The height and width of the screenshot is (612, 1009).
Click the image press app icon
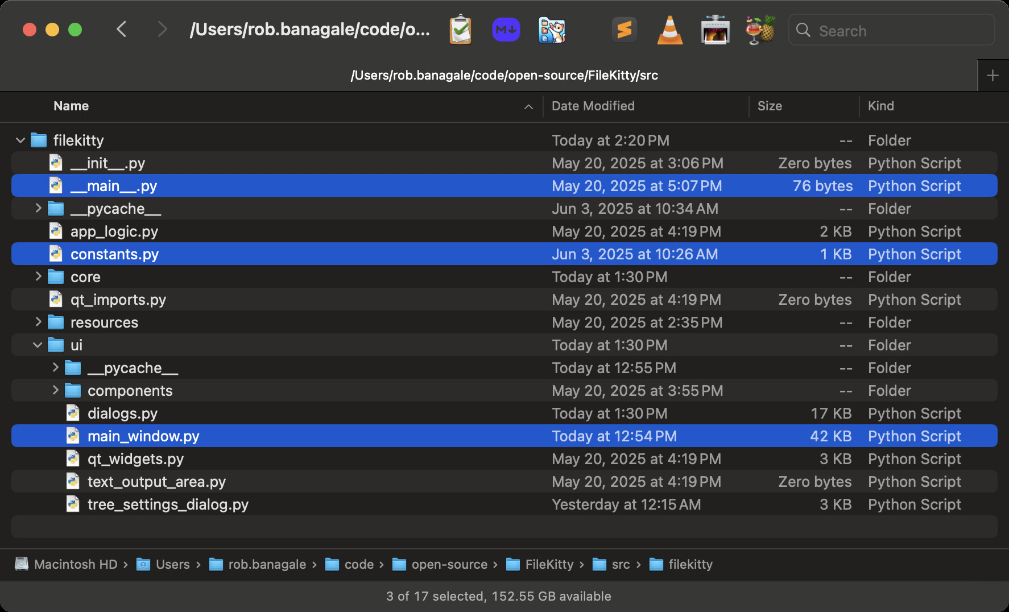[x=715, y=30]
